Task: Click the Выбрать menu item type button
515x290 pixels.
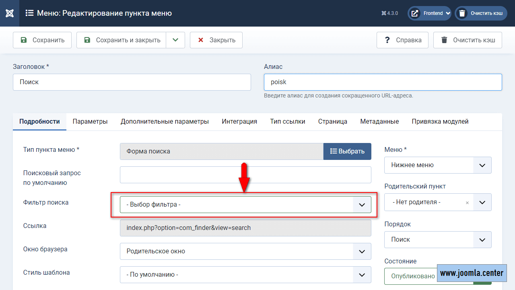Action: pos(347,151)
